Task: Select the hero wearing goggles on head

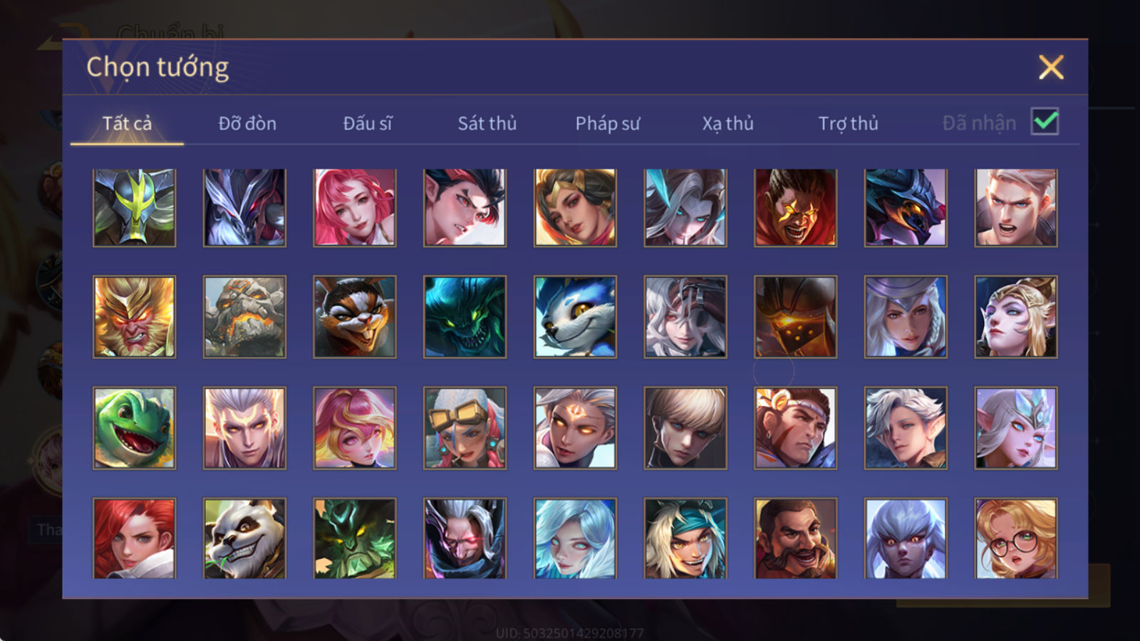Action: point(465,428)
